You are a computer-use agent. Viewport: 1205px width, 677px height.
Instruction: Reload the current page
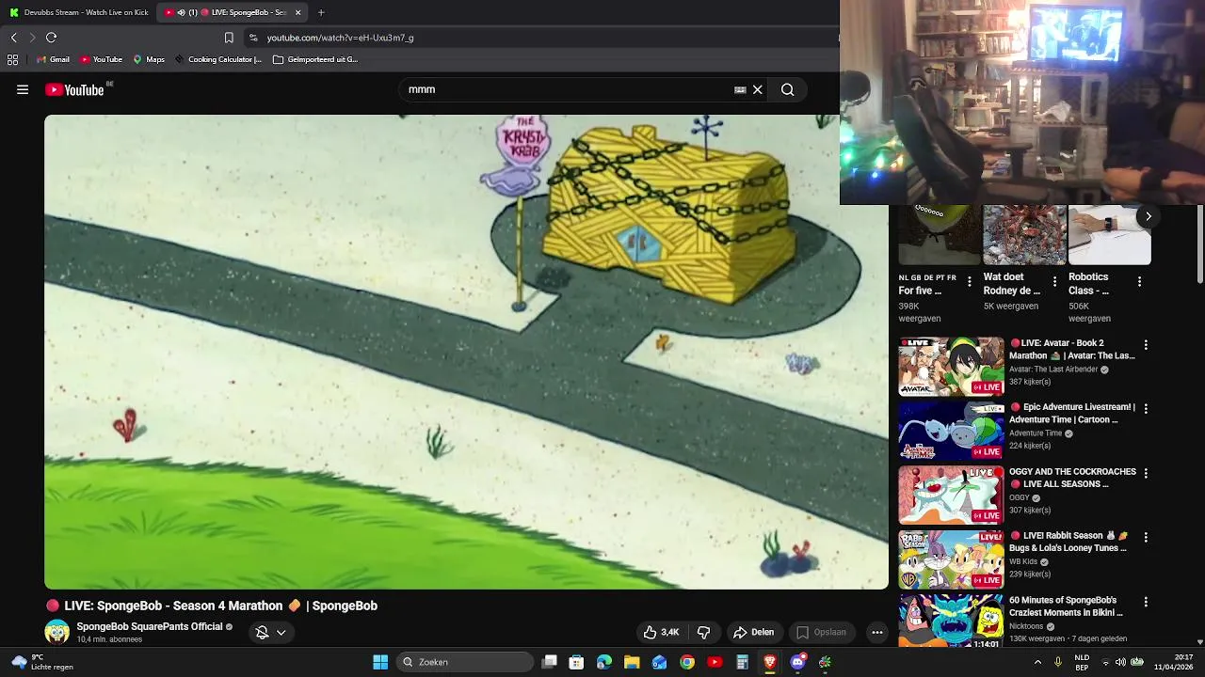click(x=51, y=38)
